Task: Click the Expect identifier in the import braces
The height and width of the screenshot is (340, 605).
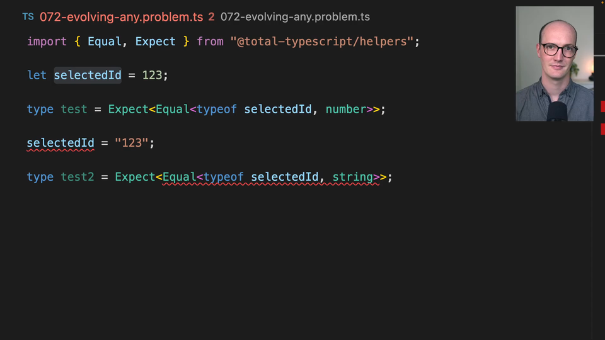Action: [x=155, y=42]
